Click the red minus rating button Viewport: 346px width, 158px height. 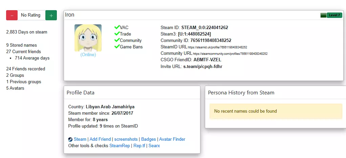pos(12,15)
